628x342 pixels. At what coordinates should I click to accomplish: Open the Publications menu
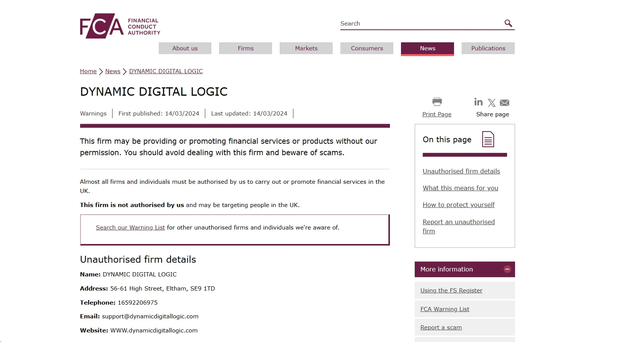point(488,48)
